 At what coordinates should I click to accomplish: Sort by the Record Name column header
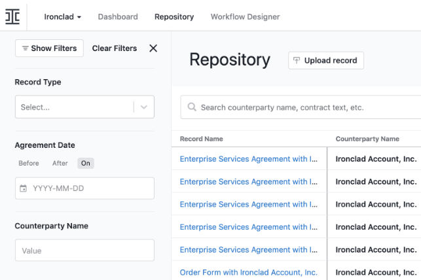coord(202,139)
